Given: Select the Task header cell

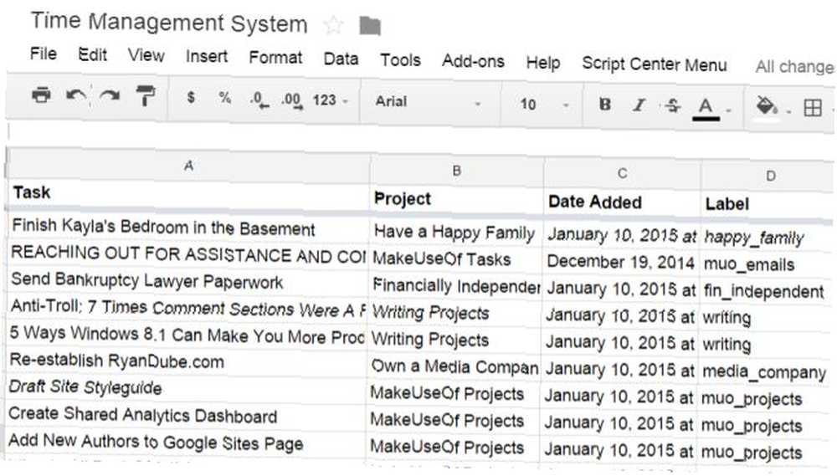Looking at the screenshot, I should [x=187, y=193].
